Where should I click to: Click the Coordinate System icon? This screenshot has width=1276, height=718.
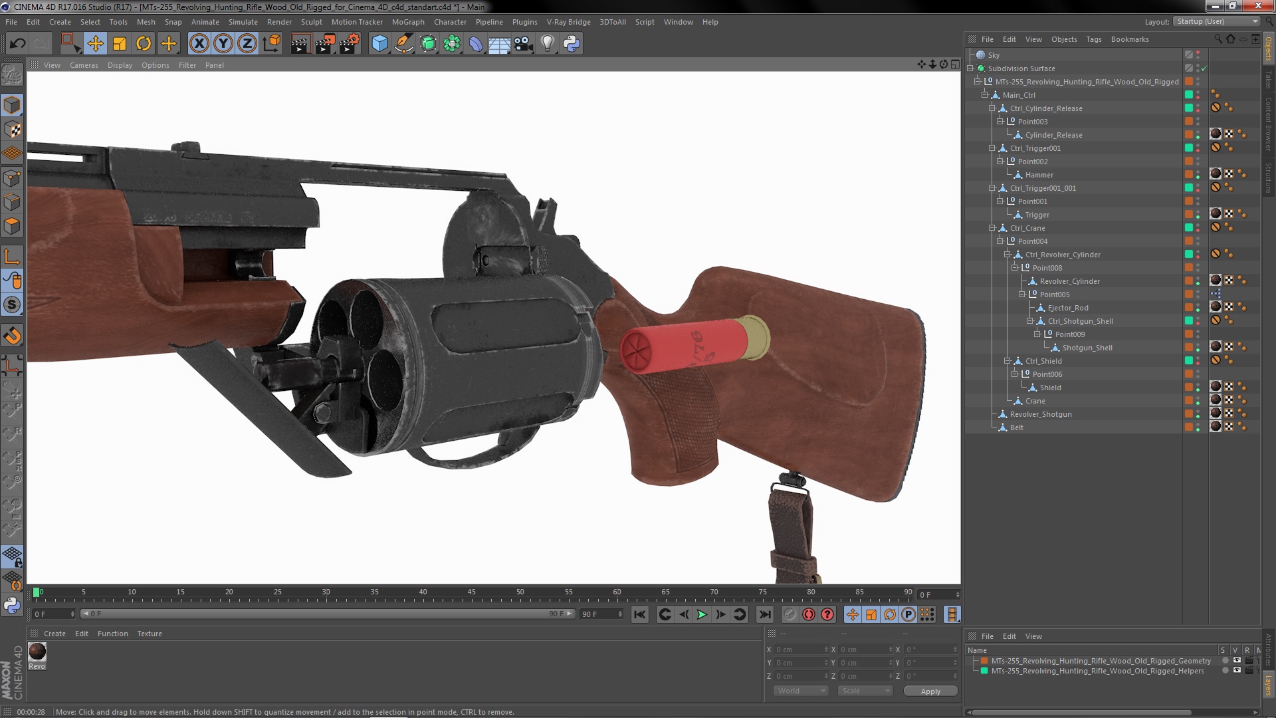coord(271,44)
